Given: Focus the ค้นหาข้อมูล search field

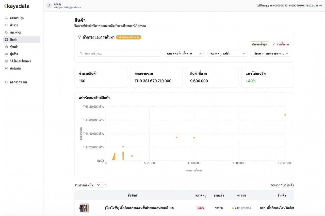Looking at the screenshot, I should (119, 53).
